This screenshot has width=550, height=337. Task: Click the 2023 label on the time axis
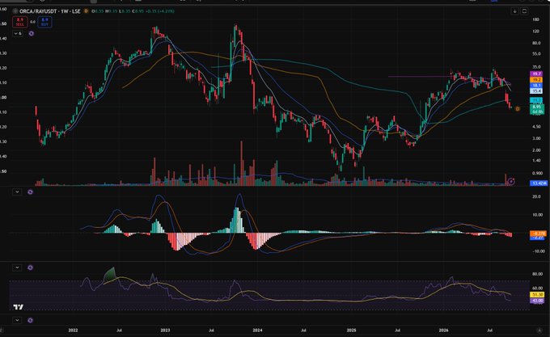click(165, 331)
